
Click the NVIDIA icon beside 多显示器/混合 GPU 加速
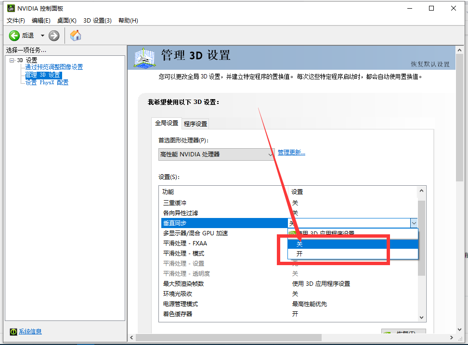coord(292,233)
